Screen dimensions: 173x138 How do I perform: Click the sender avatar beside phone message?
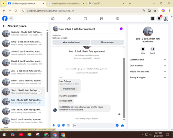click(55, 110)
